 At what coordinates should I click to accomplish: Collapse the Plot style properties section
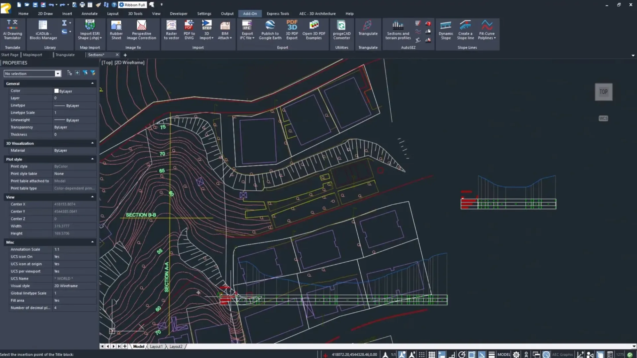[x=92, y=159]
